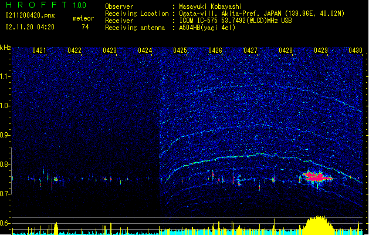Click the 0421 time marker
369x235 pixels.
click(39, 51)
